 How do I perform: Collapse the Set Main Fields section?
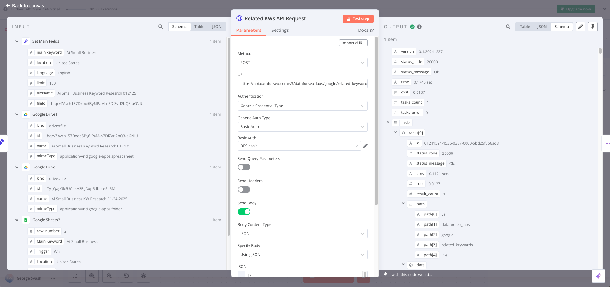click(17, 41)
